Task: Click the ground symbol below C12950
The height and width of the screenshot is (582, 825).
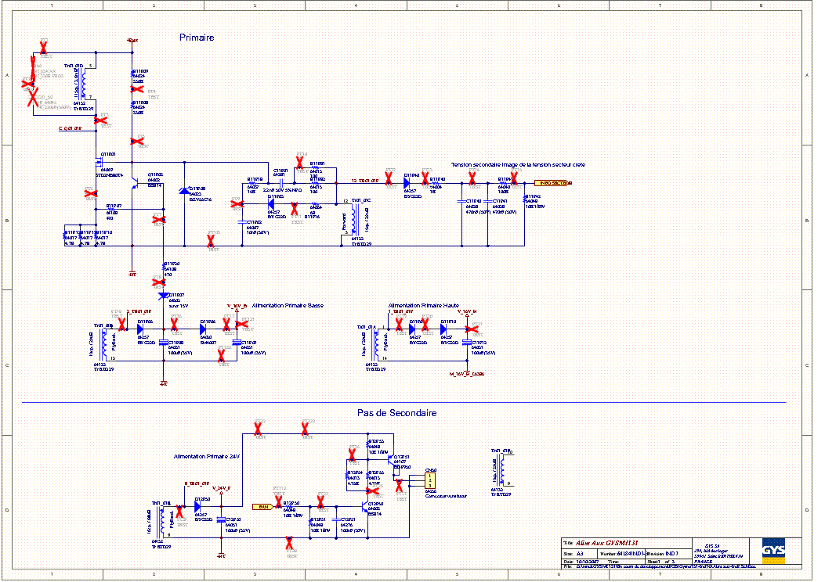Action: tap(222, 552)
